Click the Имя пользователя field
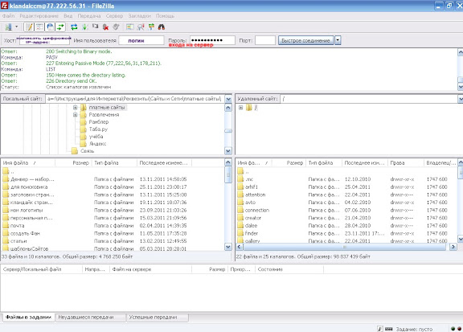 pos(141,40)
